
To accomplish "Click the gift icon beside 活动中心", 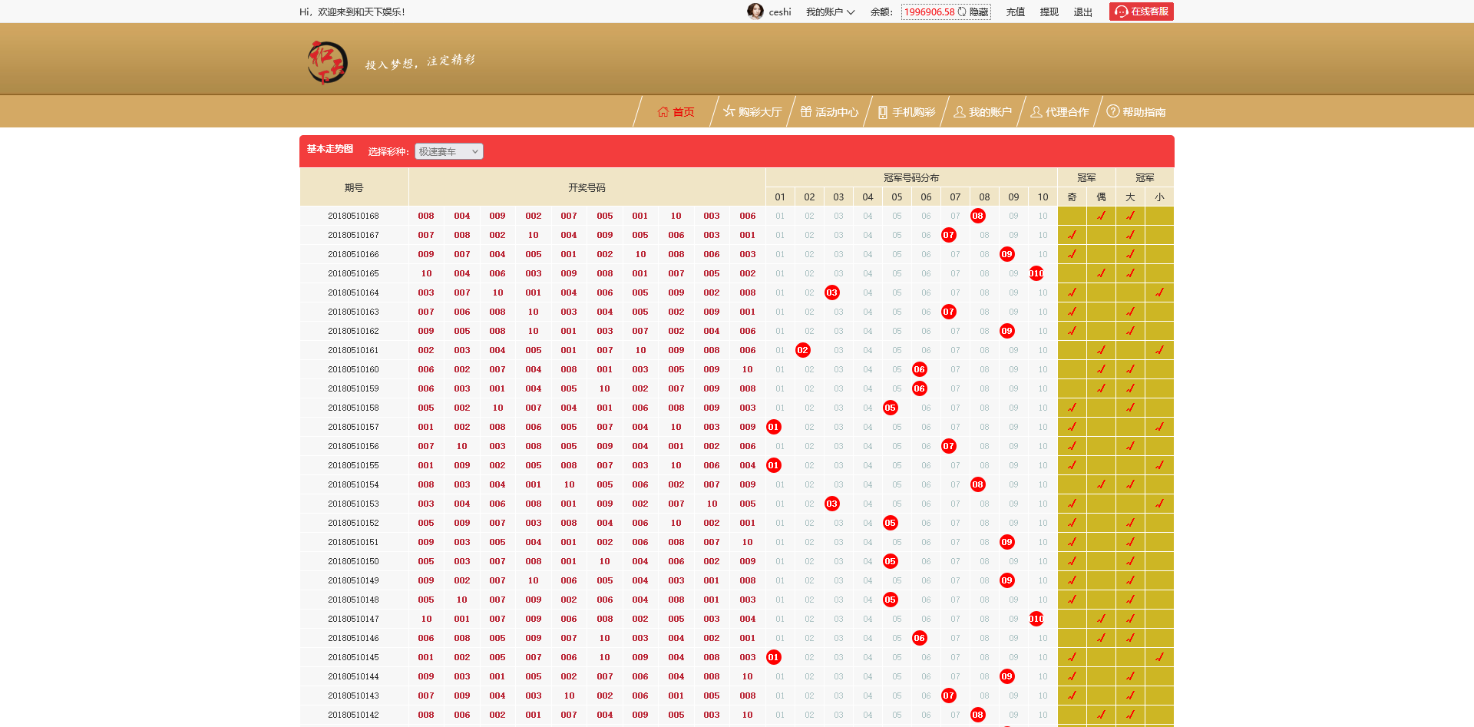I will (805, 111).
